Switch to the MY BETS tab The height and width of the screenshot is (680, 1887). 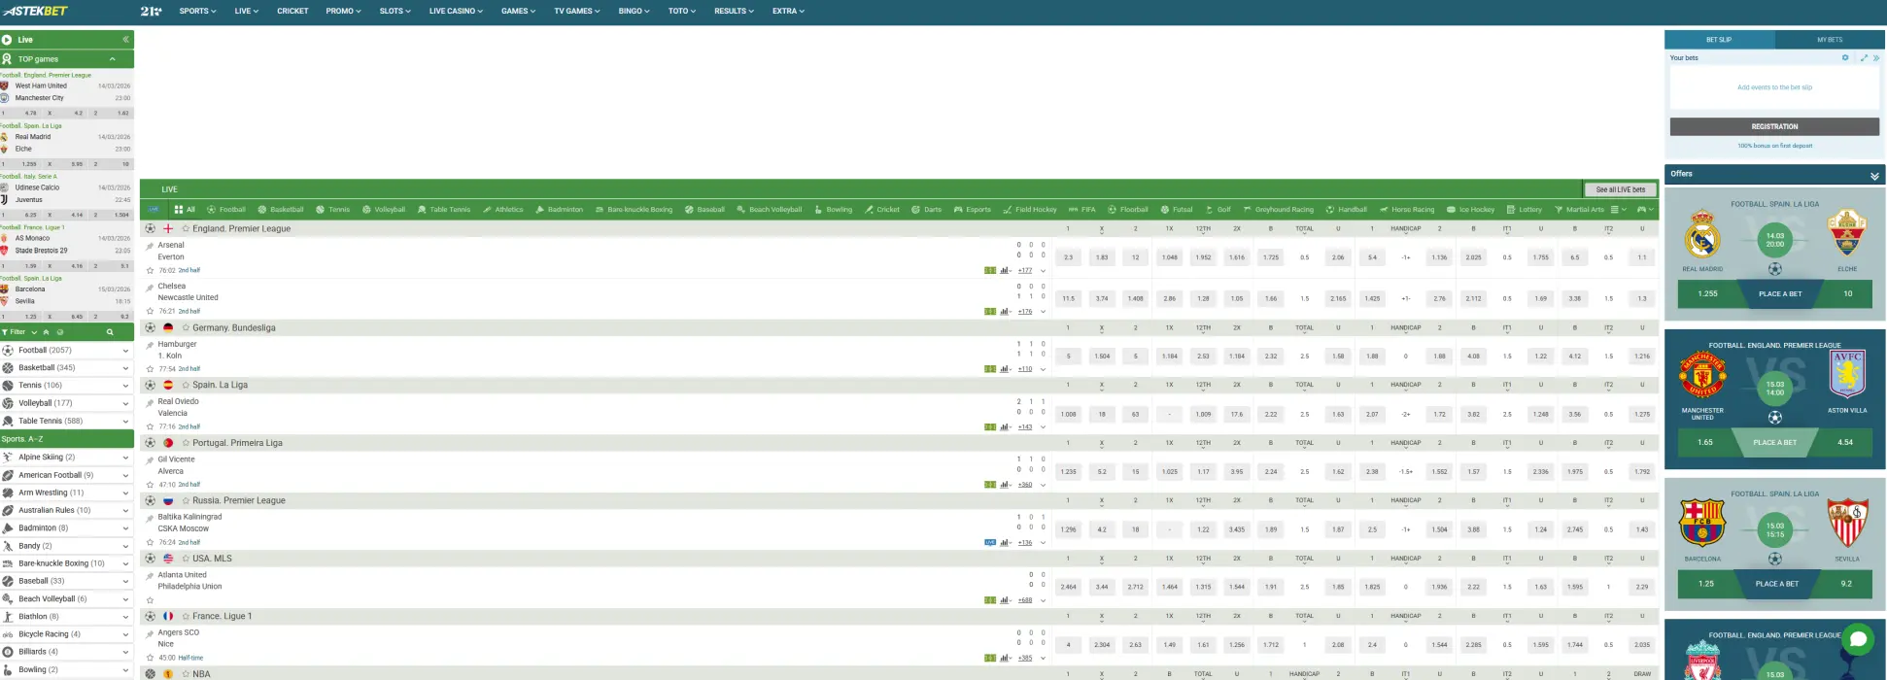click(x=1829, y=40)
